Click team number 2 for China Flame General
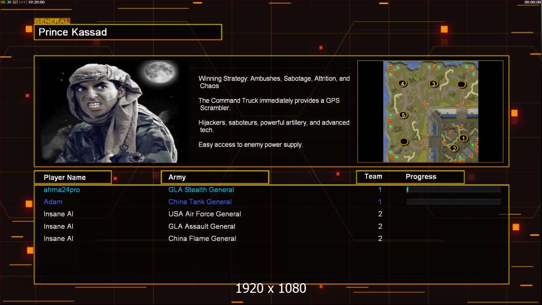 coord(380,239)
